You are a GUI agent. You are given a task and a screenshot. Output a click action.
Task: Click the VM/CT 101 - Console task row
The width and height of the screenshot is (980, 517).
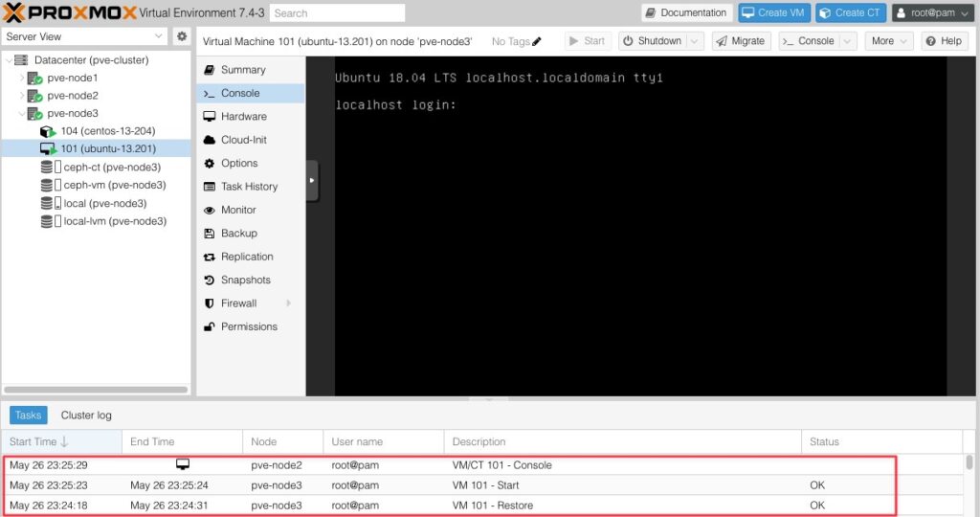click(x=481, y=465)
